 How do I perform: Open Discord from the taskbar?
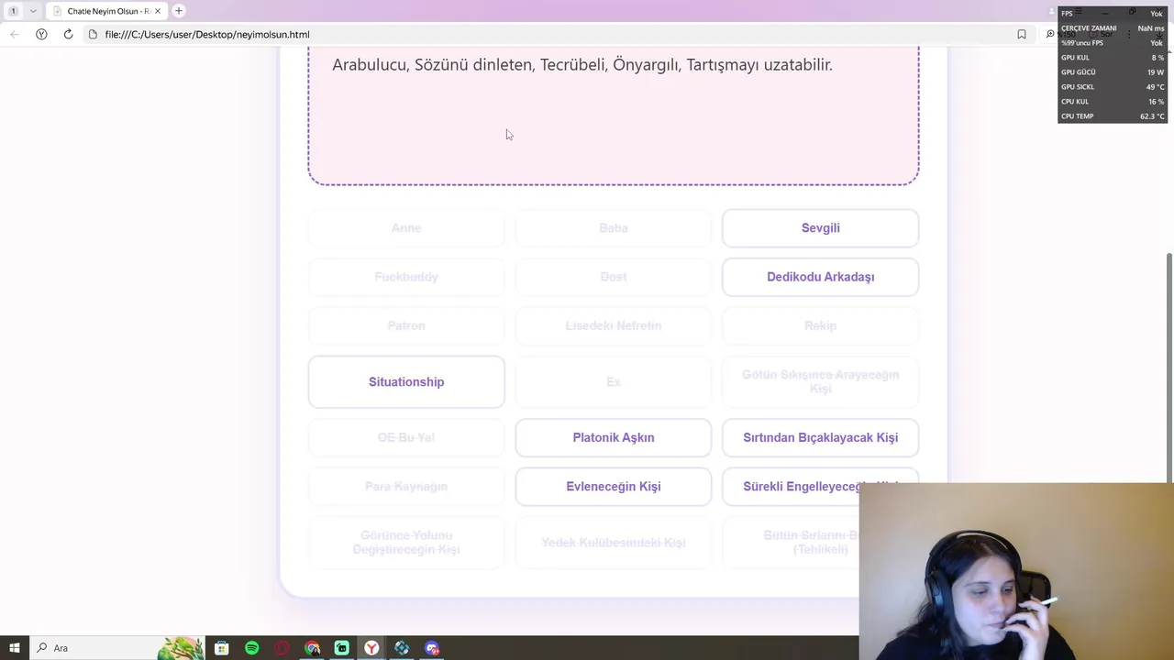click(432, 648)
